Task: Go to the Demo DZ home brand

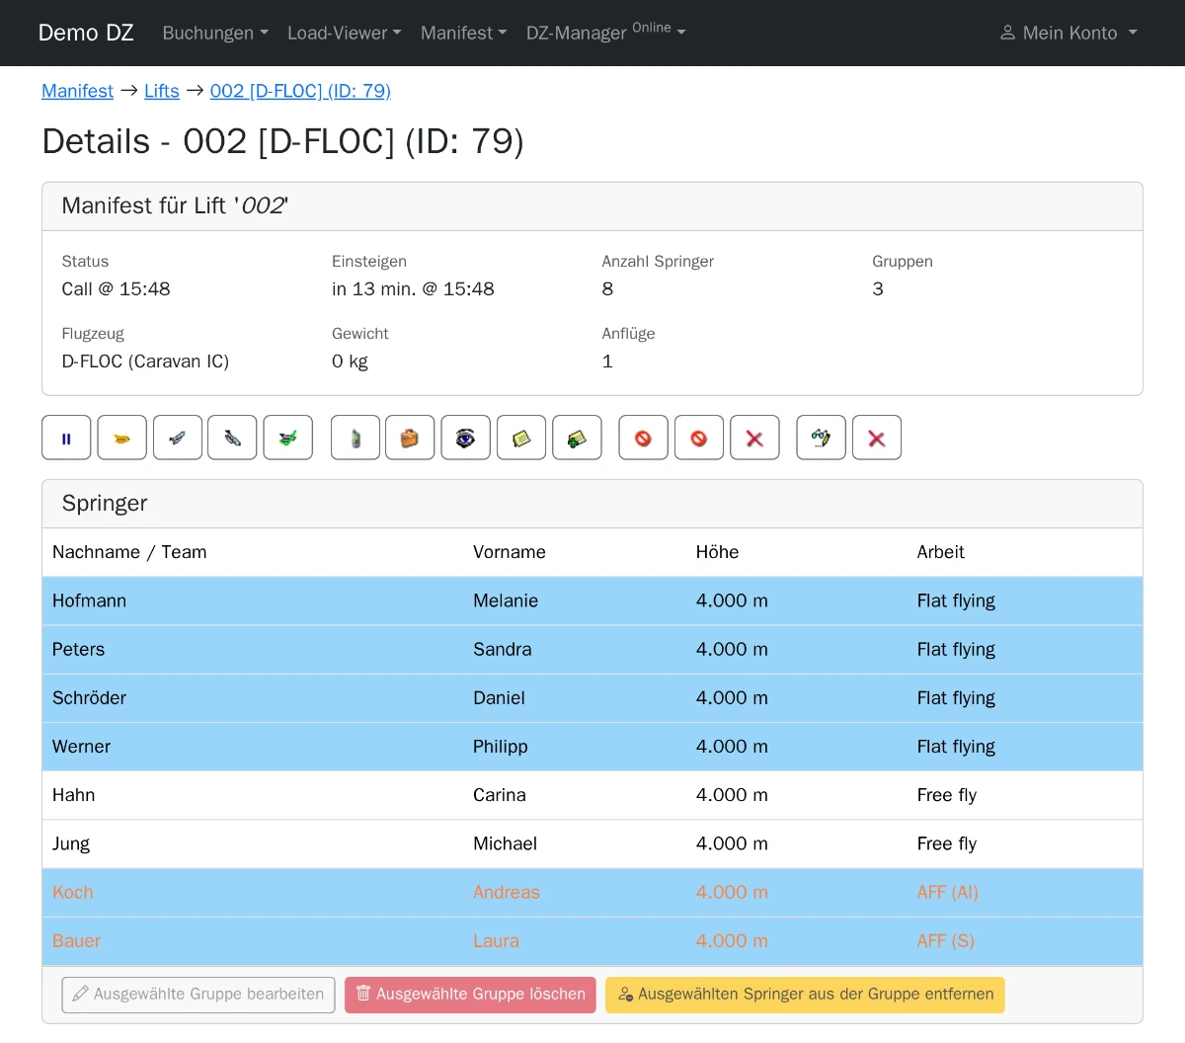Action: pos(86,33)
